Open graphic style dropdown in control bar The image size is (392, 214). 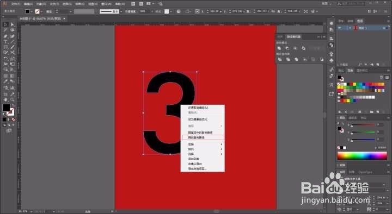tap(171, 11)
